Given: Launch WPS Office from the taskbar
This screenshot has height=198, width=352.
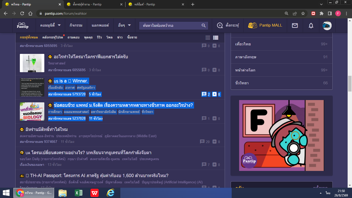Looking at the screenshot, I should (x=95, y=193).
